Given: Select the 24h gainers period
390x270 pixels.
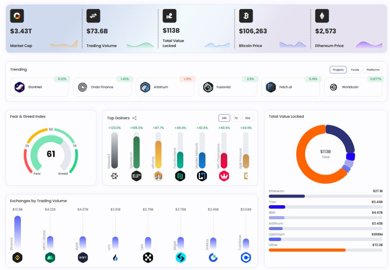Looking at the screenshot, I should pyautogui.click(x=224, y=118).
